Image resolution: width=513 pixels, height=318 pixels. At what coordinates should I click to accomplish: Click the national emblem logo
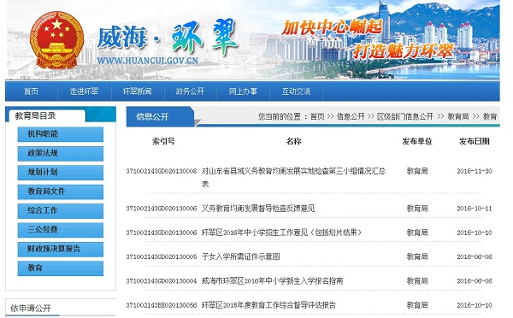point(56,40)
